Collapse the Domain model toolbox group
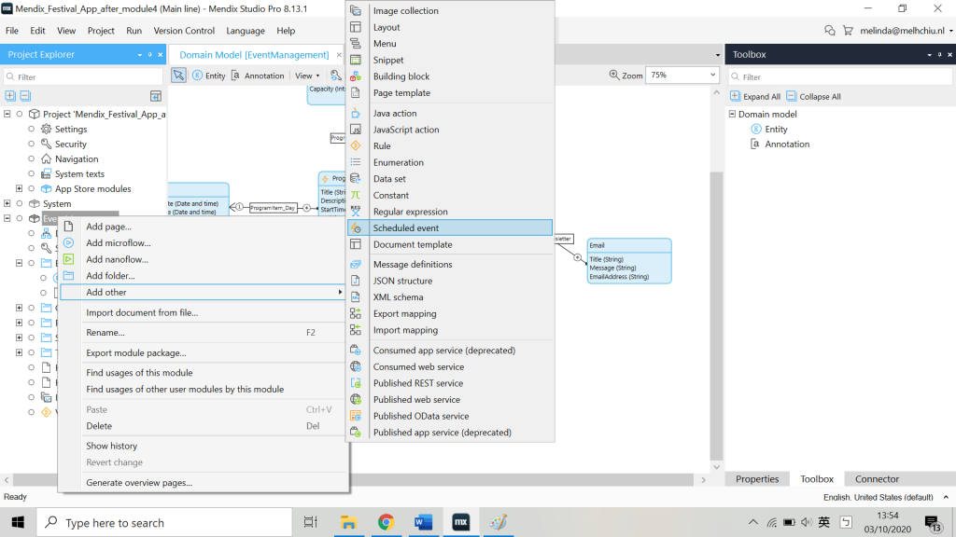The height and width of the screenshot is (537, 956). tap(732, 114)
